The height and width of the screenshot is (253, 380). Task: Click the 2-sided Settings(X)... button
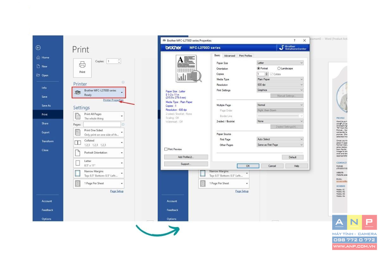click(x=287, y=127)
